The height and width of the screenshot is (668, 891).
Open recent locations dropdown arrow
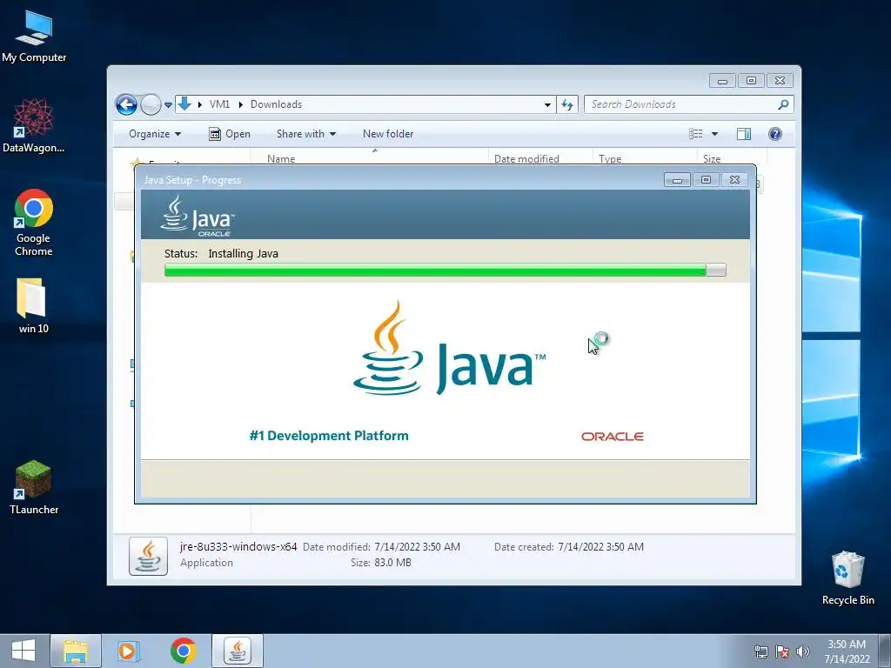(168, 105)
